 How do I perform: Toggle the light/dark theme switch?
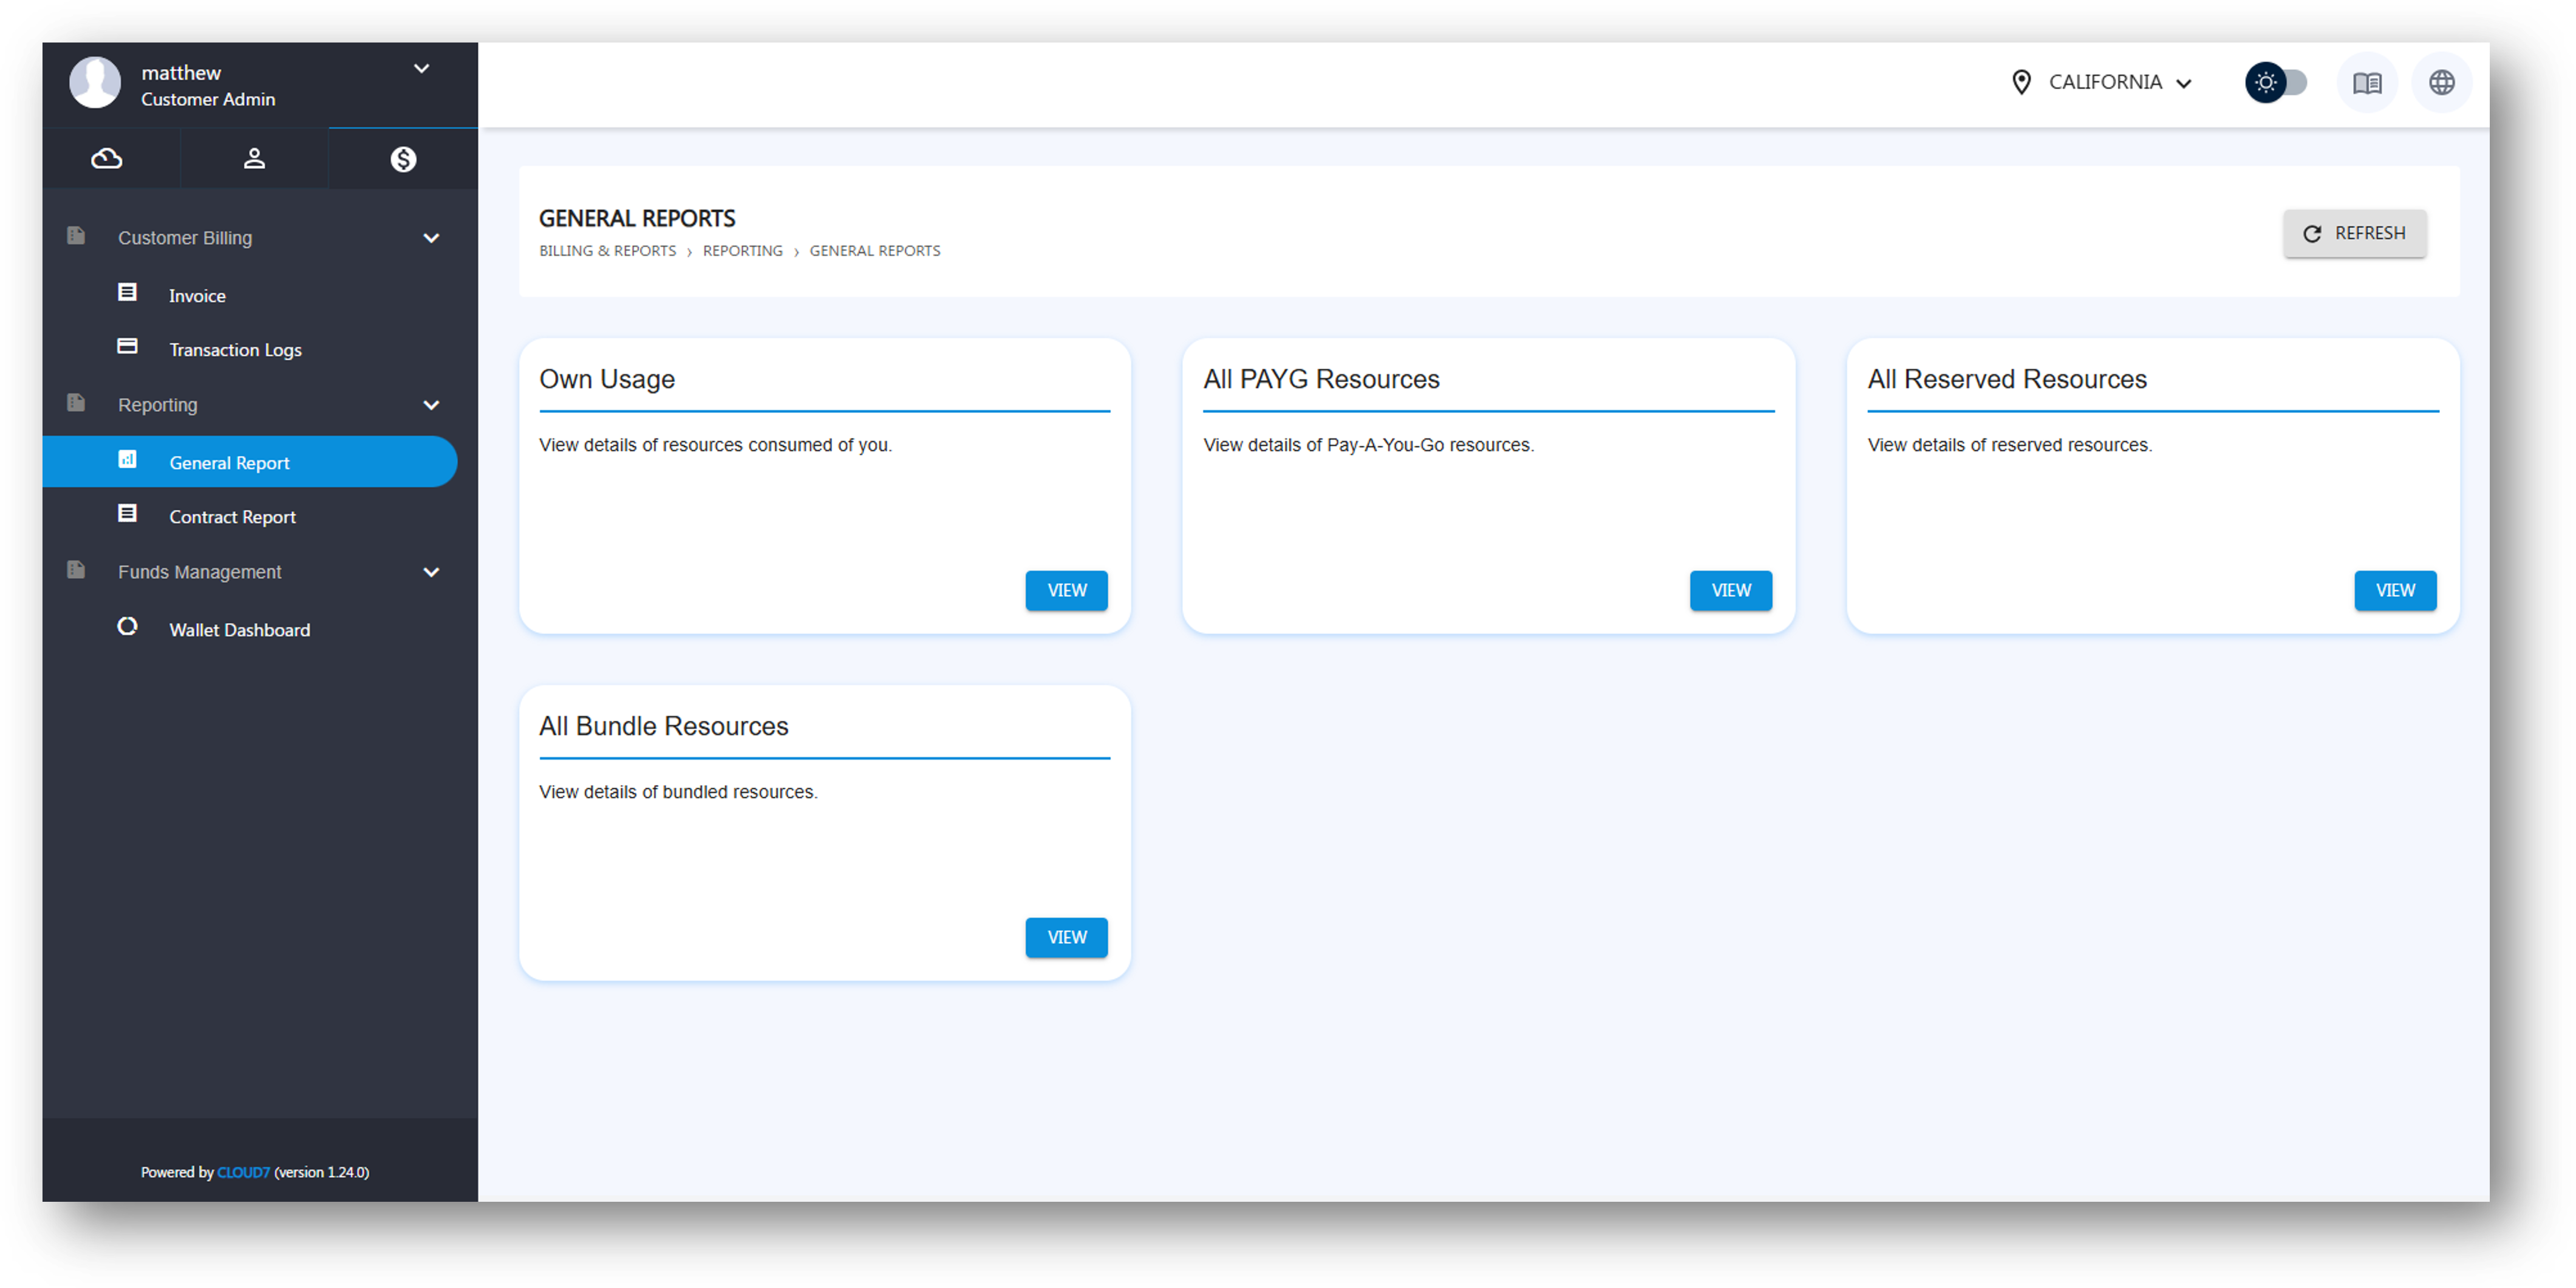(x=2276, y=82)
